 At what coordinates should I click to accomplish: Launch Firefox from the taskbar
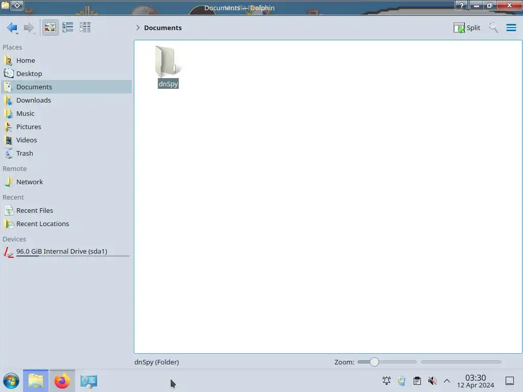pyautogui.click(x=62, y=381)
